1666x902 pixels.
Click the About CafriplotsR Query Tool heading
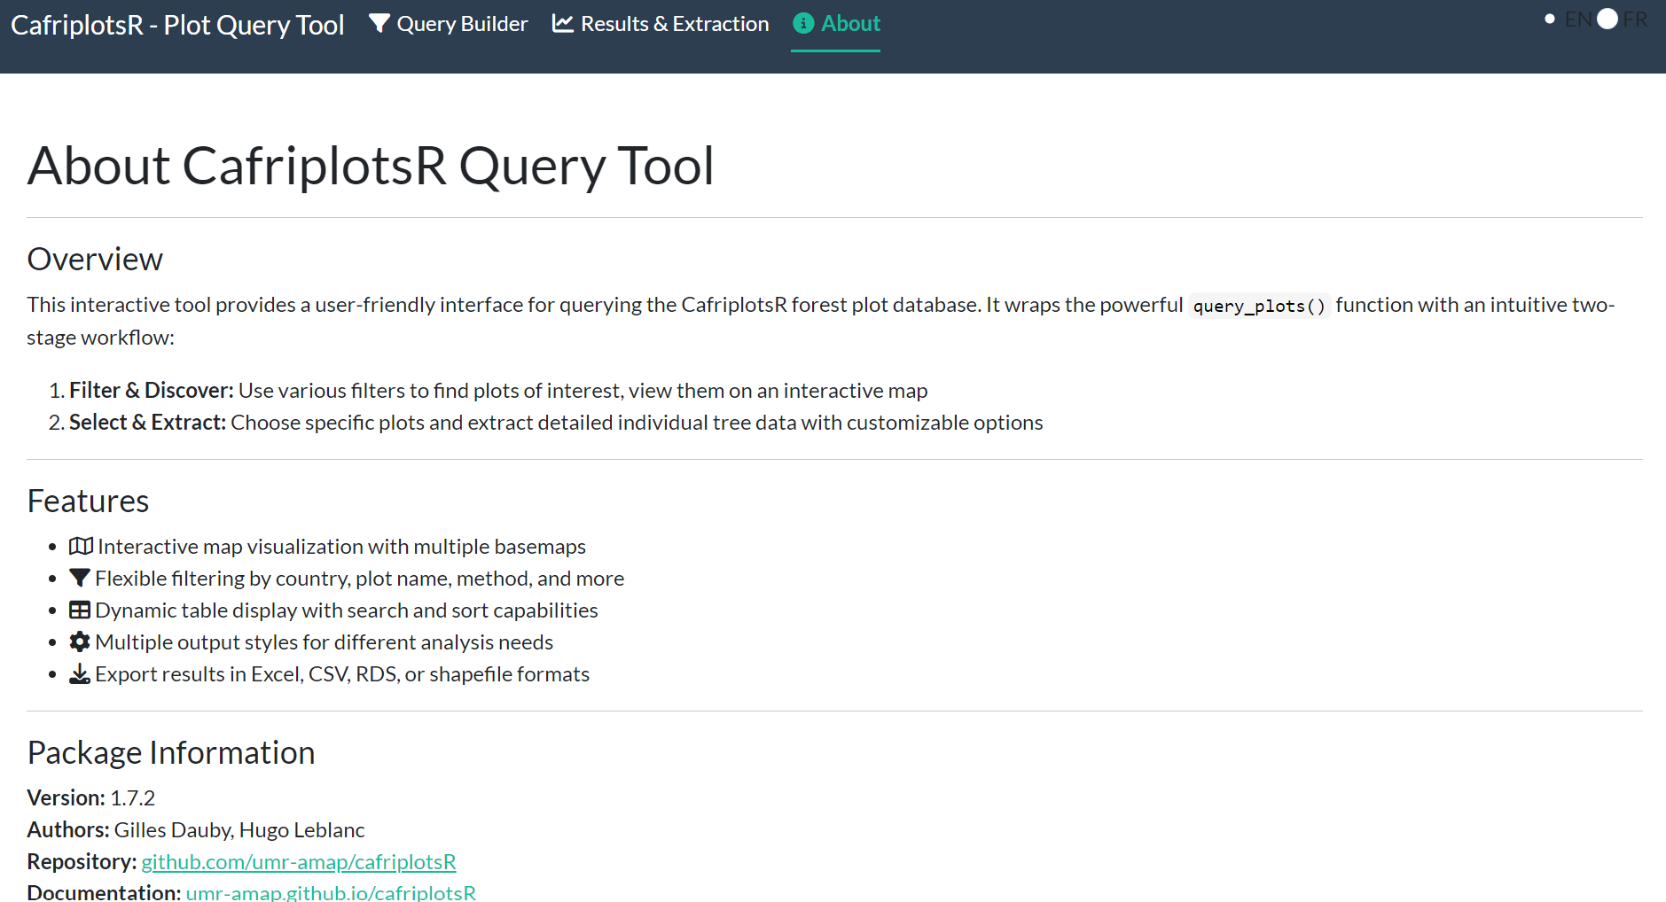click(x=371, y=166)
